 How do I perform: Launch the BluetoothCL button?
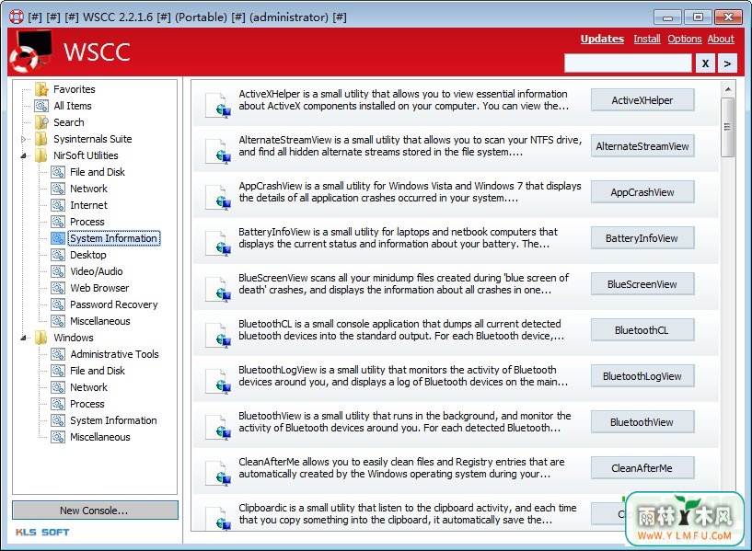tap(642, 330)
